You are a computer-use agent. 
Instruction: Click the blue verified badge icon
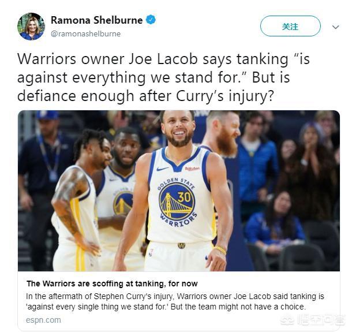pos(151,20)
